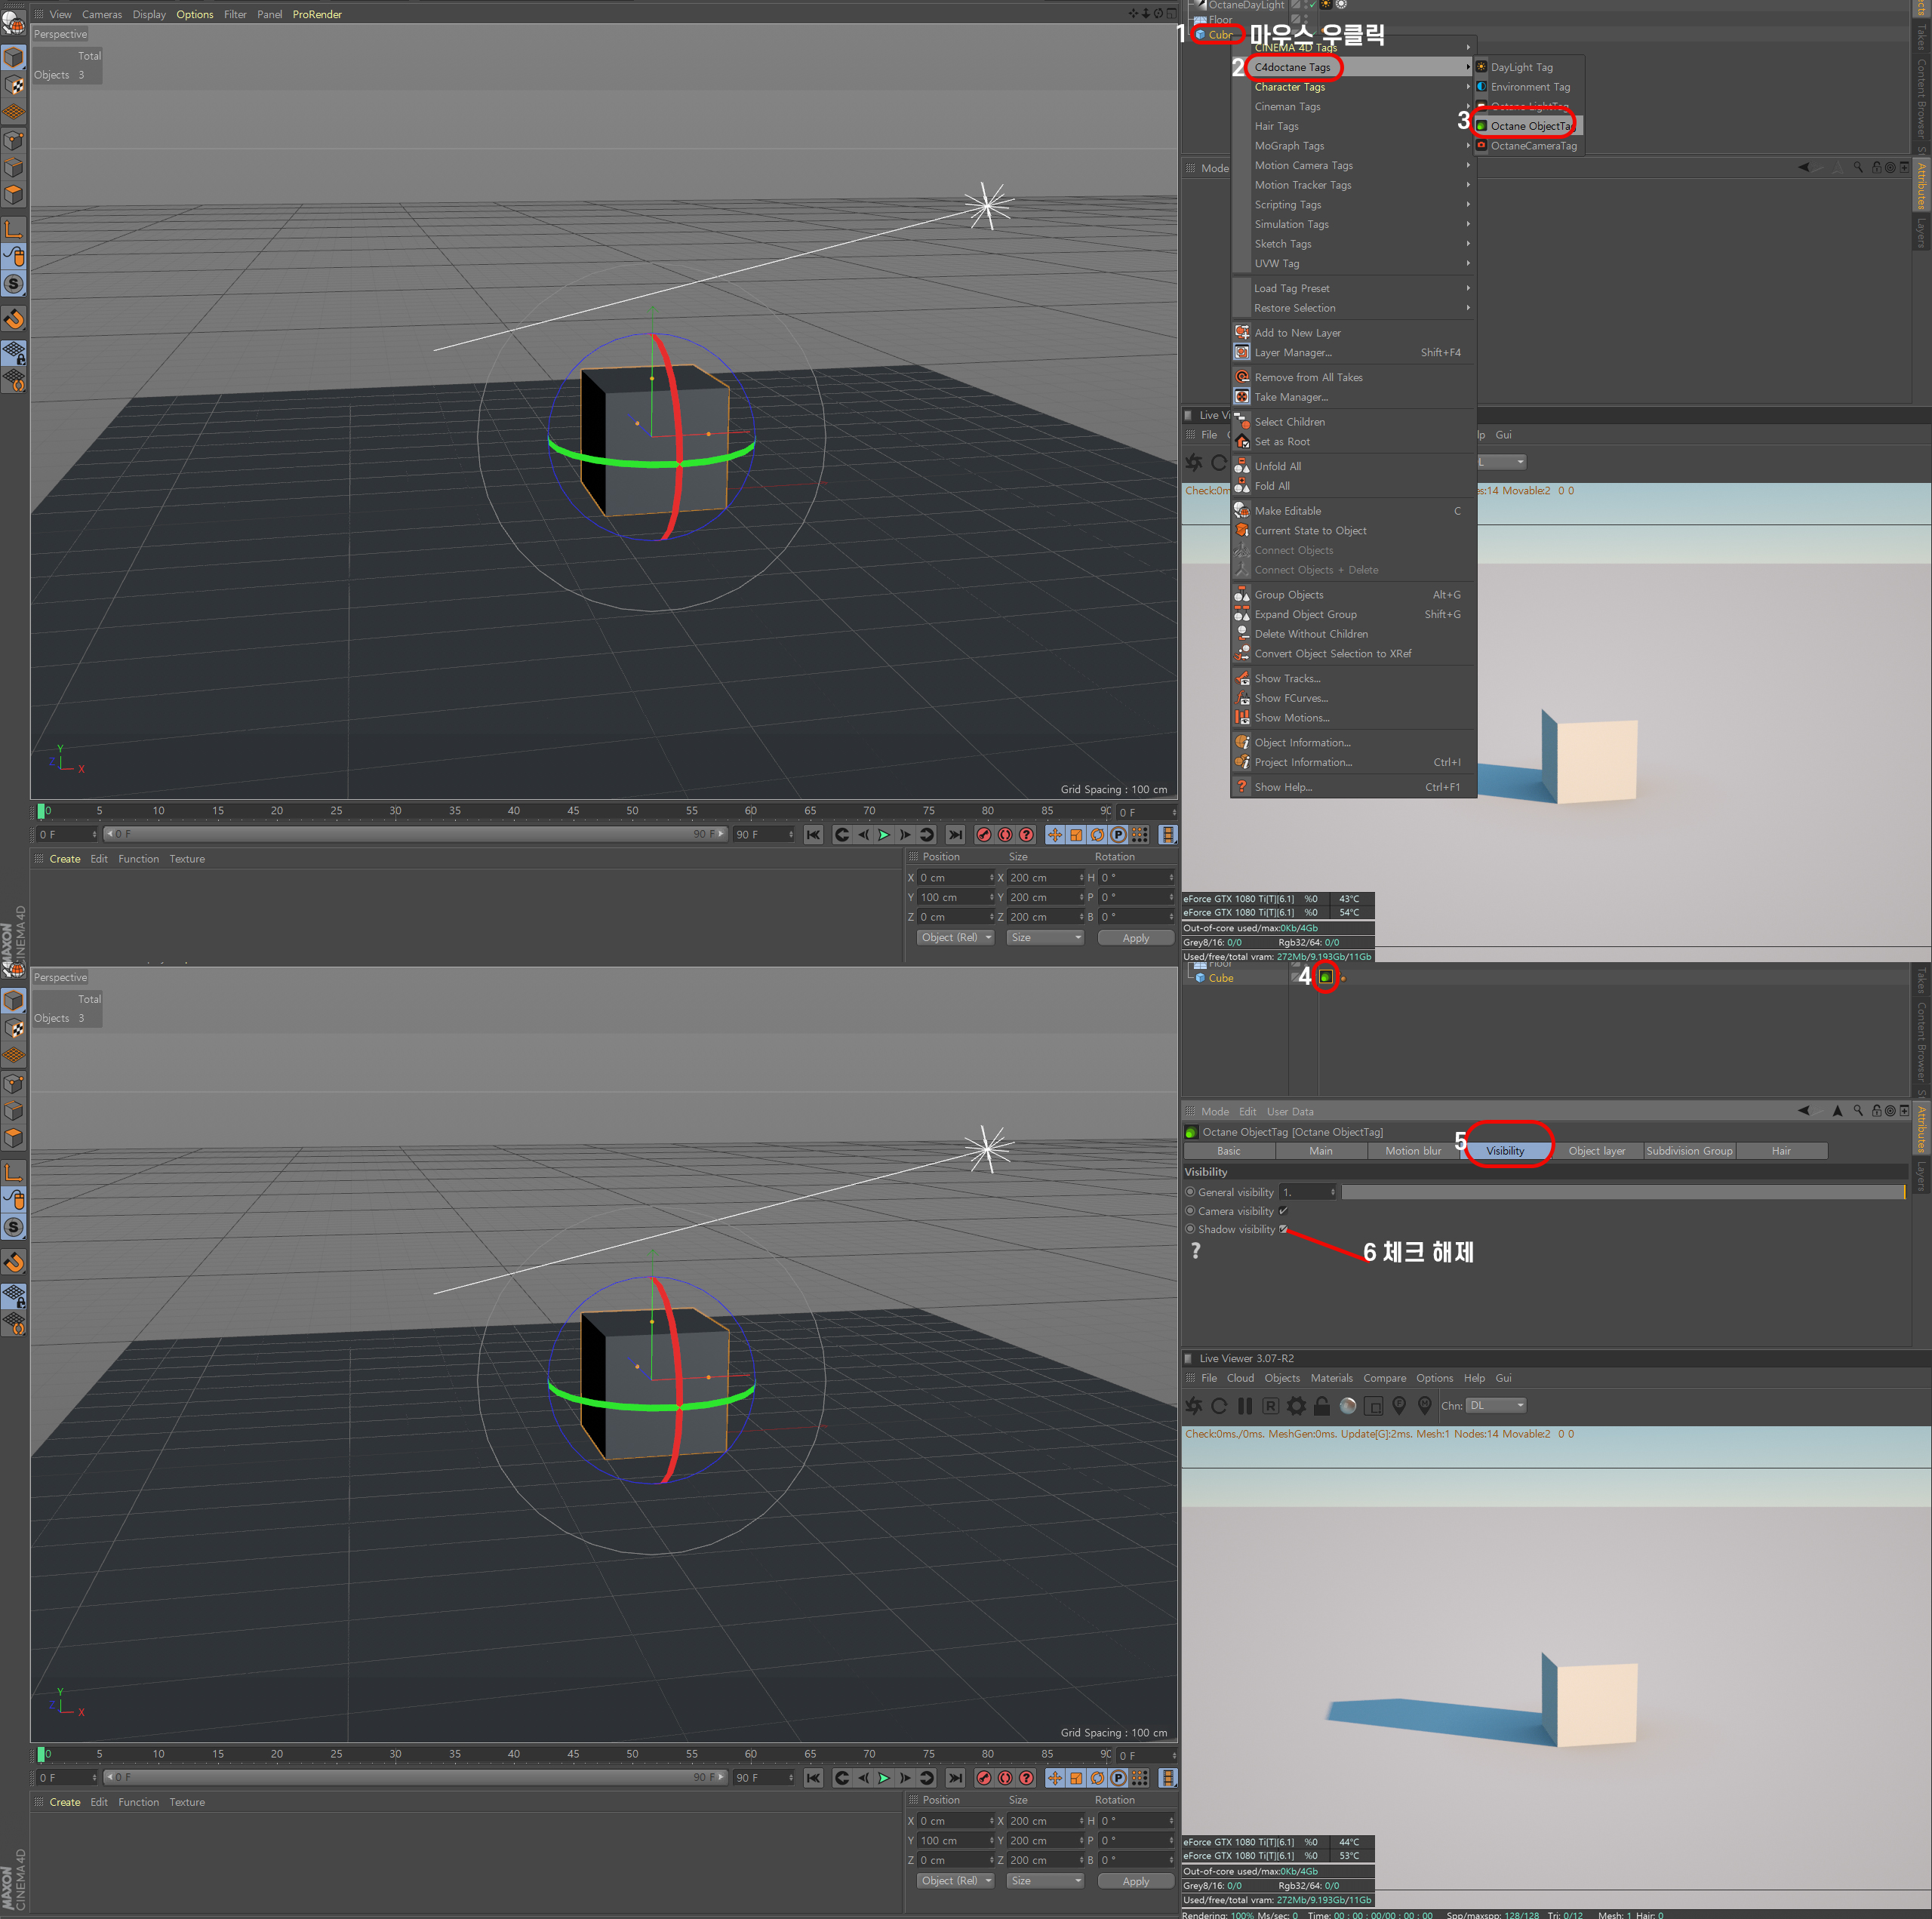
Task: Click the timeline play button icon
Action: pos(890,835)
